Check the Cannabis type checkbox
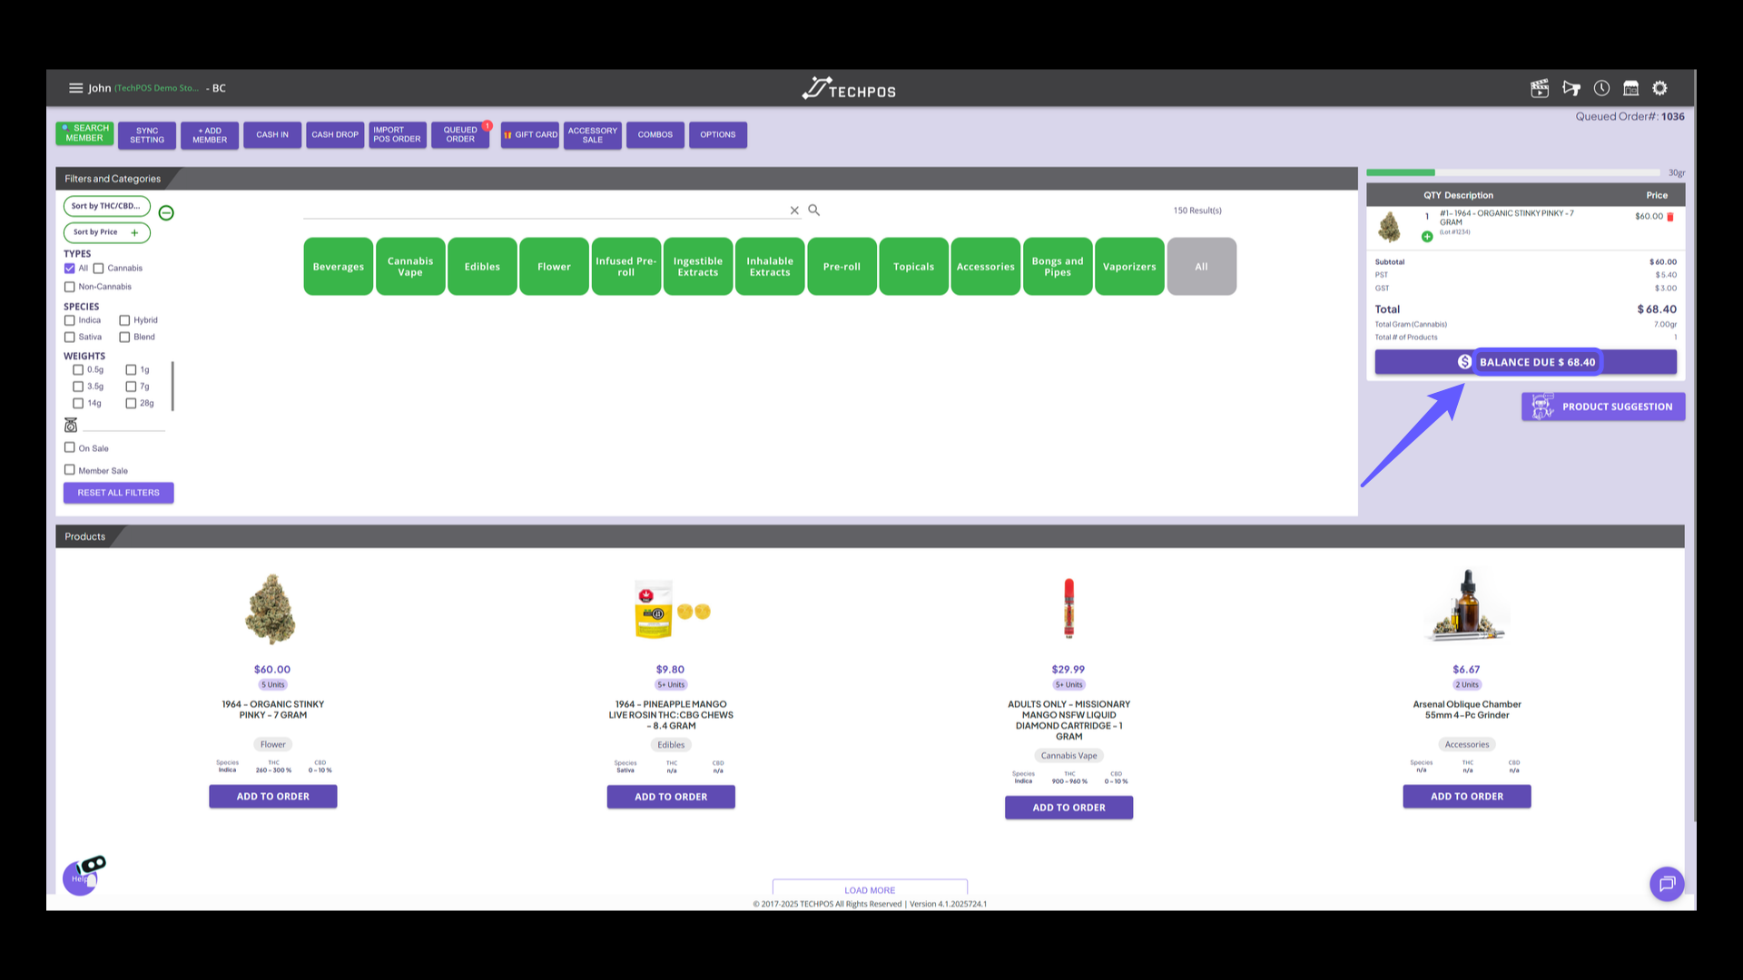The image size is (1743, 980). 99,269
